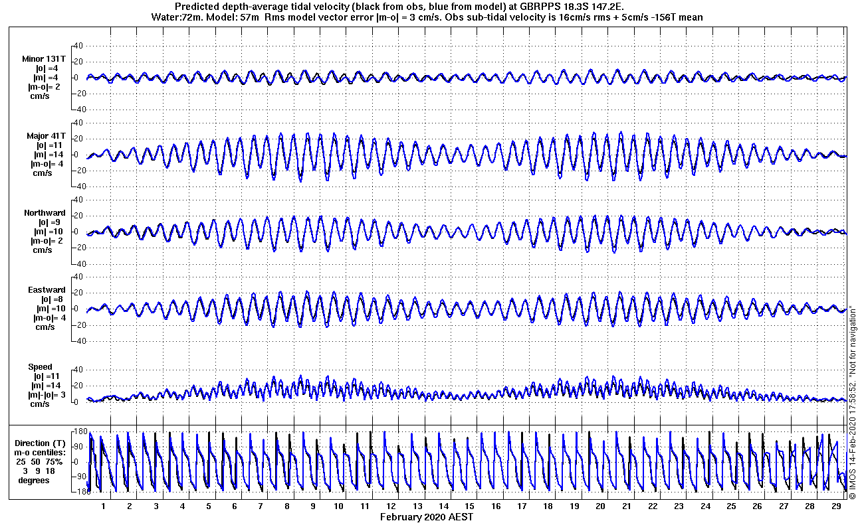The image size is (864, 531).
Task: Click date label '12' on the time axis
Action: point(391,506)
